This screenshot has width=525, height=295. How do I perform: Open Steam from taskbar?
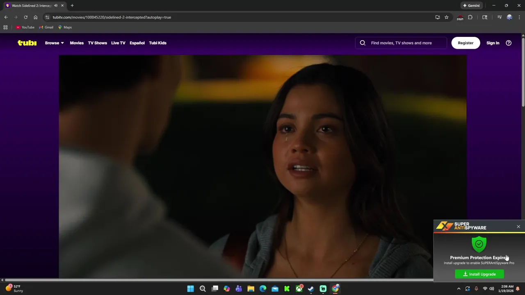[311, 289]
